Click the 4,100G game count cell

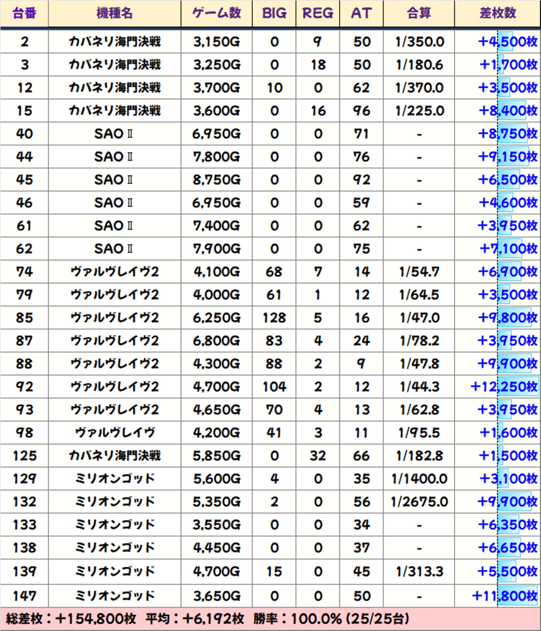[217, 272]
